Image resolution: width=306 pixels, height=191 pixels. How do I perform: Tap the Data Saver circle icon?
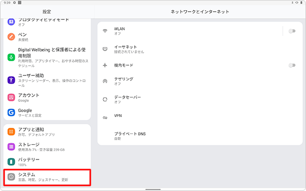pos(105,99)
